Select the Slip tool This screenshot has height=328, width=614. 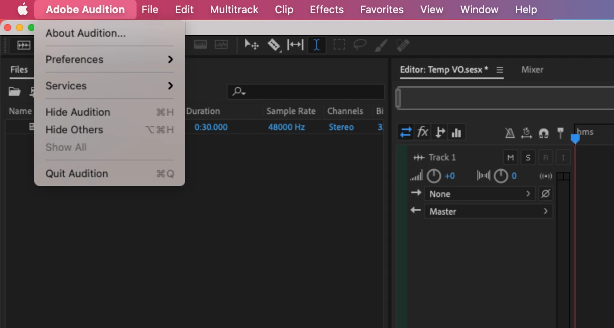(x=295, y=45)
